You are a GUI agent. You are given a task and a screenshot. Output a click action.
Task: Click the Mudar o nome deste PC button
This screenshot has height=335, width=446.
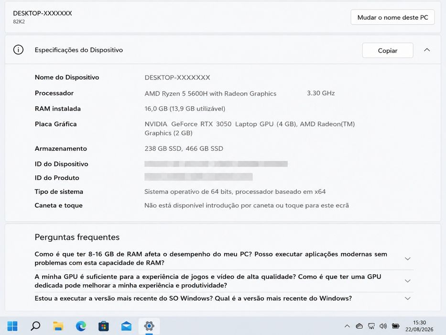[392, 17]
